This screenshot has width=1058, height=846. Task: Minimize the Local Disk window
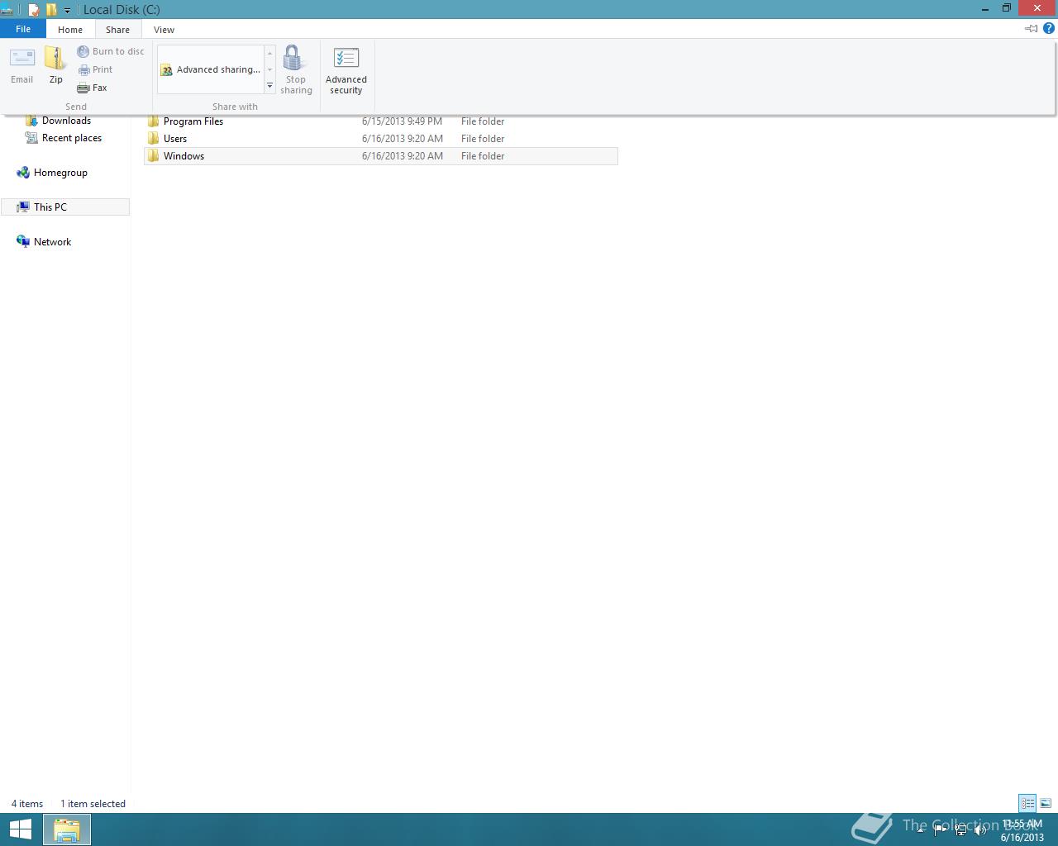pyautogui.click(x=985, y=9)
